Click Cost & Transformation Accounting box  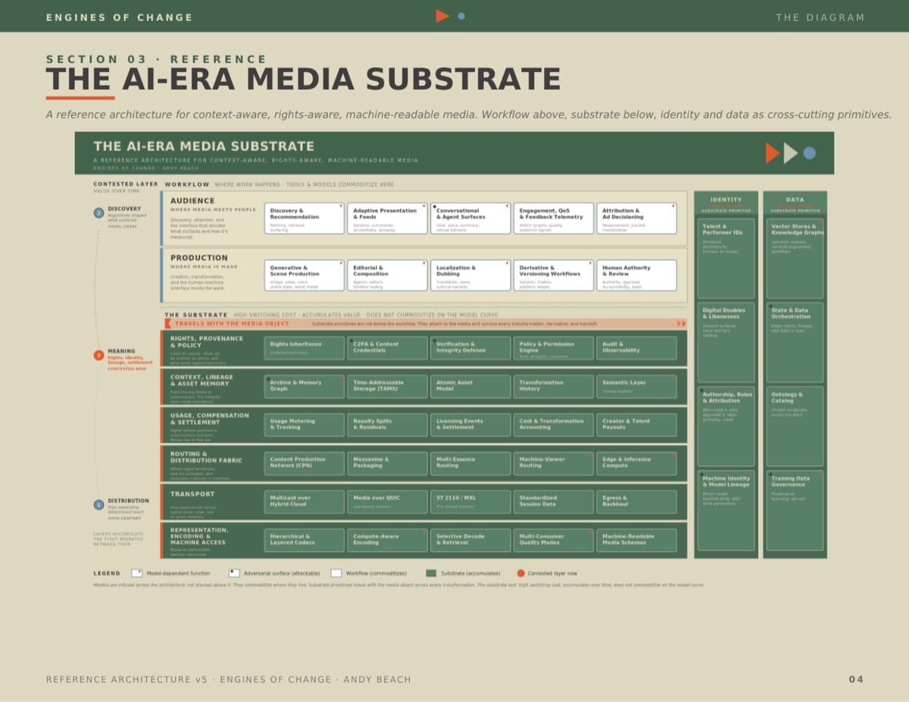point(554,425)
